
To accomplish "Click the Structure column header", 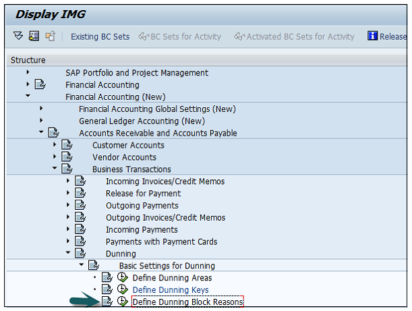I will [x=28, y=60].
